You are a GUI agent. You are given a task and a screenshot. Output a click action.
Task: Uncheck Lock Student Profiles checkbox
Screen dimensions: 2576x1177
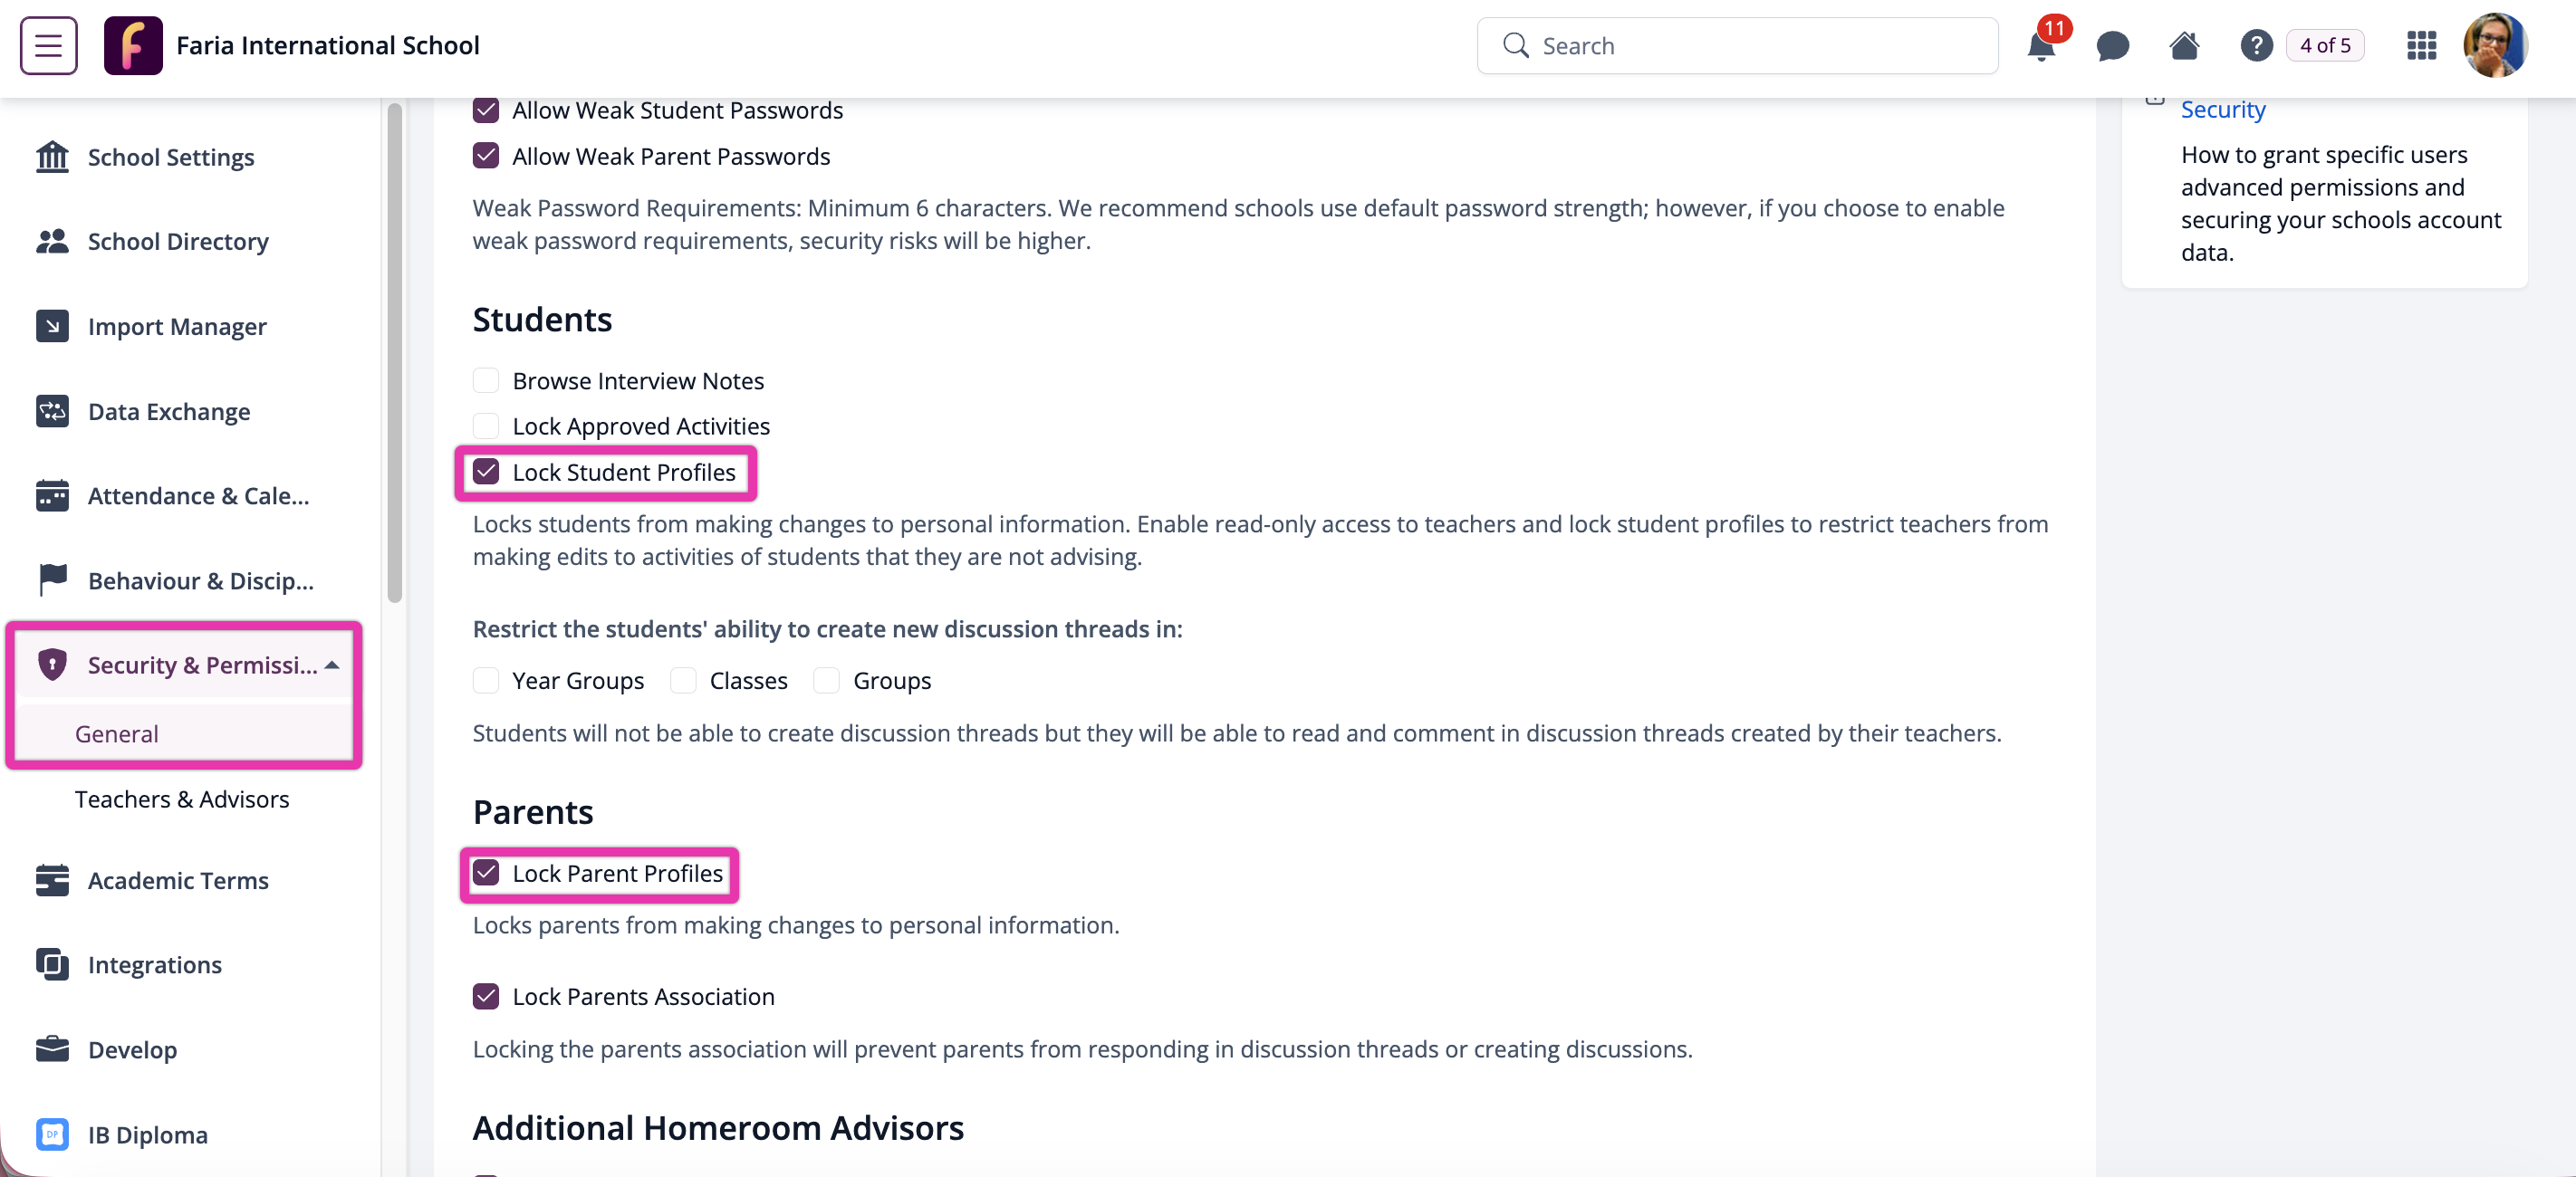point(486,472)
